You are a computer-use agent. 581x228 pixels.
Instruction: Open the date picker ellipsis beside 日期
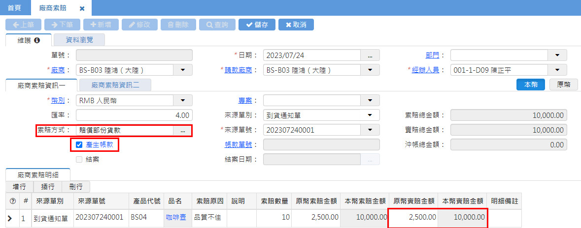coord(370,55)
